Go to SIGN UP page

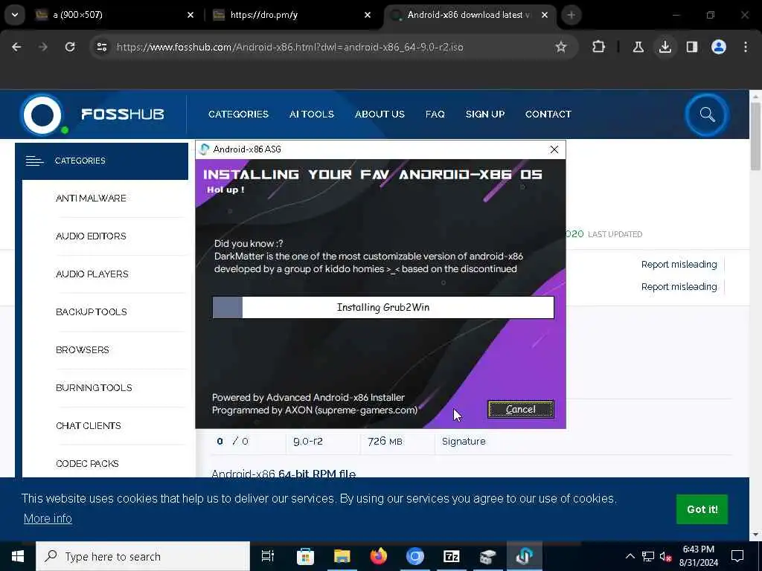click(485, 114)
